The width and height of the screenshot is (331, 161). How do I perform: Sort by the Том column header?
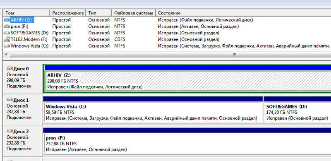click(x=26, y=13)
